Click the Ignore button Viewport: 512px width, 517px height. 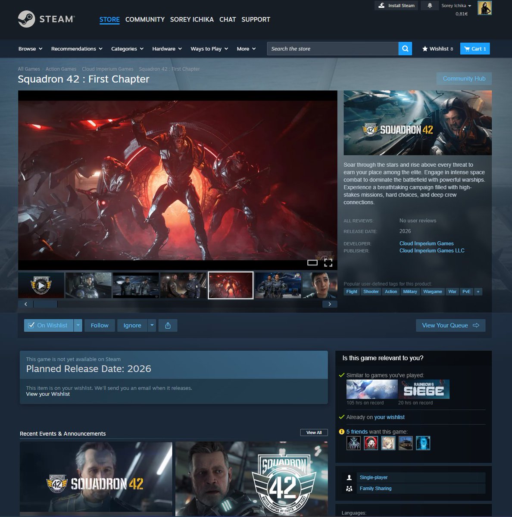click(132, 325)
